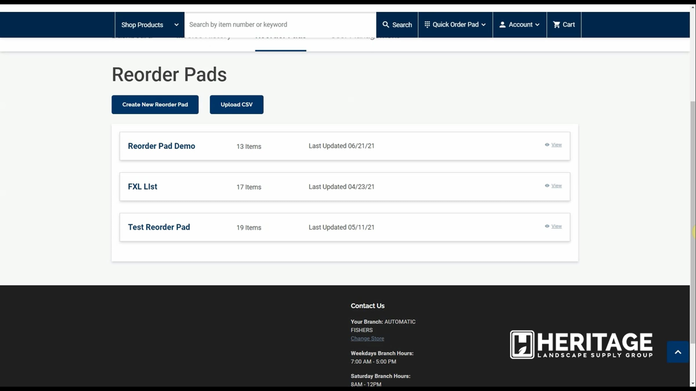Click Create New Reorder Pad button

click(x=155, y=105)
